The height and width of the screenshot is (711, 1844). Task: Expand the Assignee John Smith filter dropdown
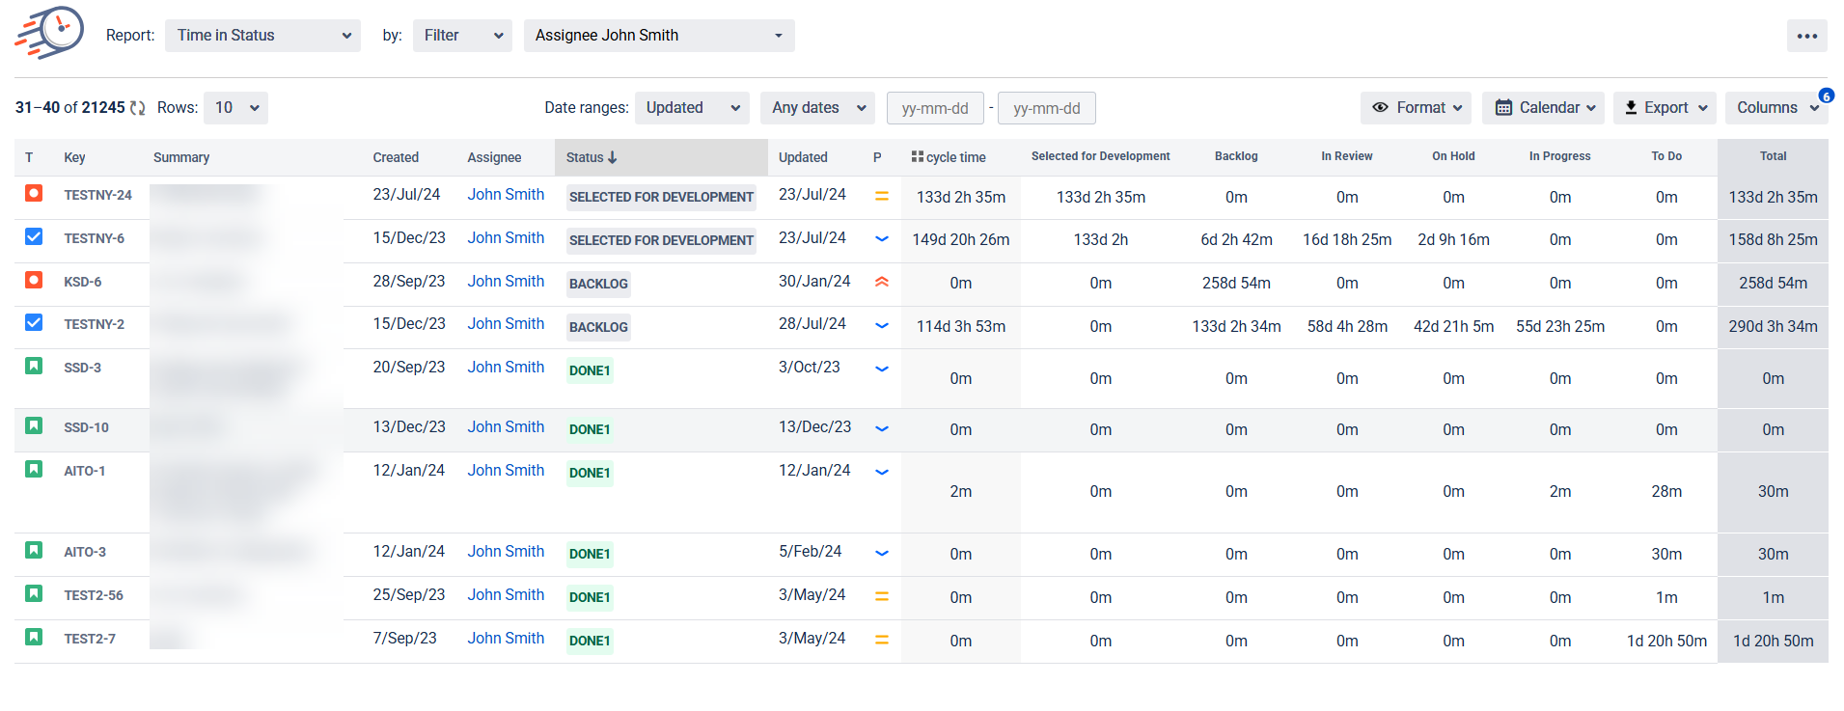tap(658, 36)
